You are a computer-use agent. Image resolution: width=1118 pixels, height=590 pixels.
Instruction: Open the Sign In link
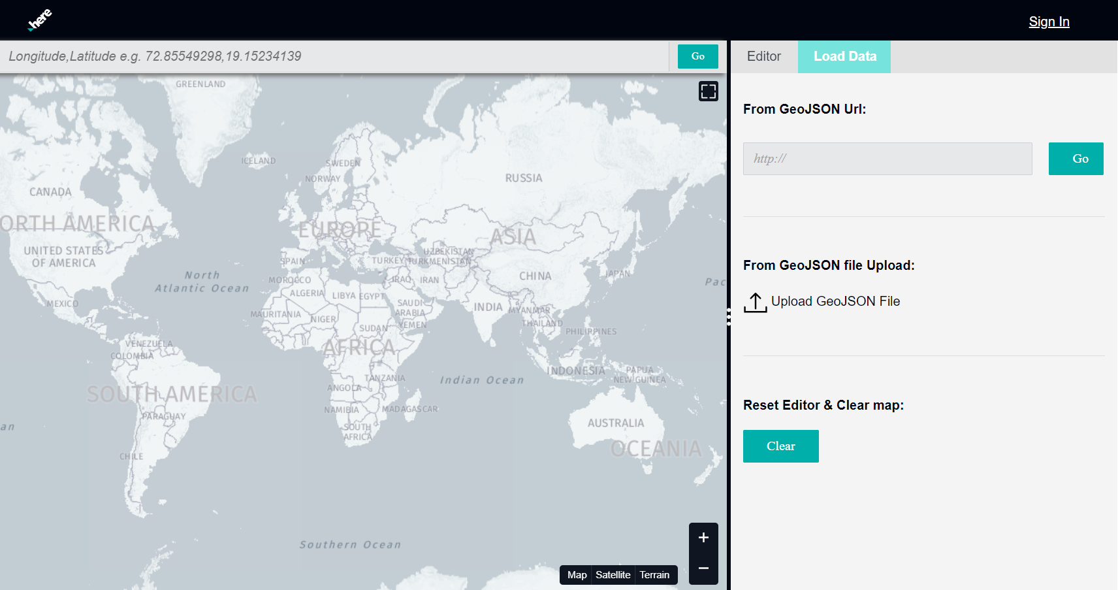tap(1049, 22)
